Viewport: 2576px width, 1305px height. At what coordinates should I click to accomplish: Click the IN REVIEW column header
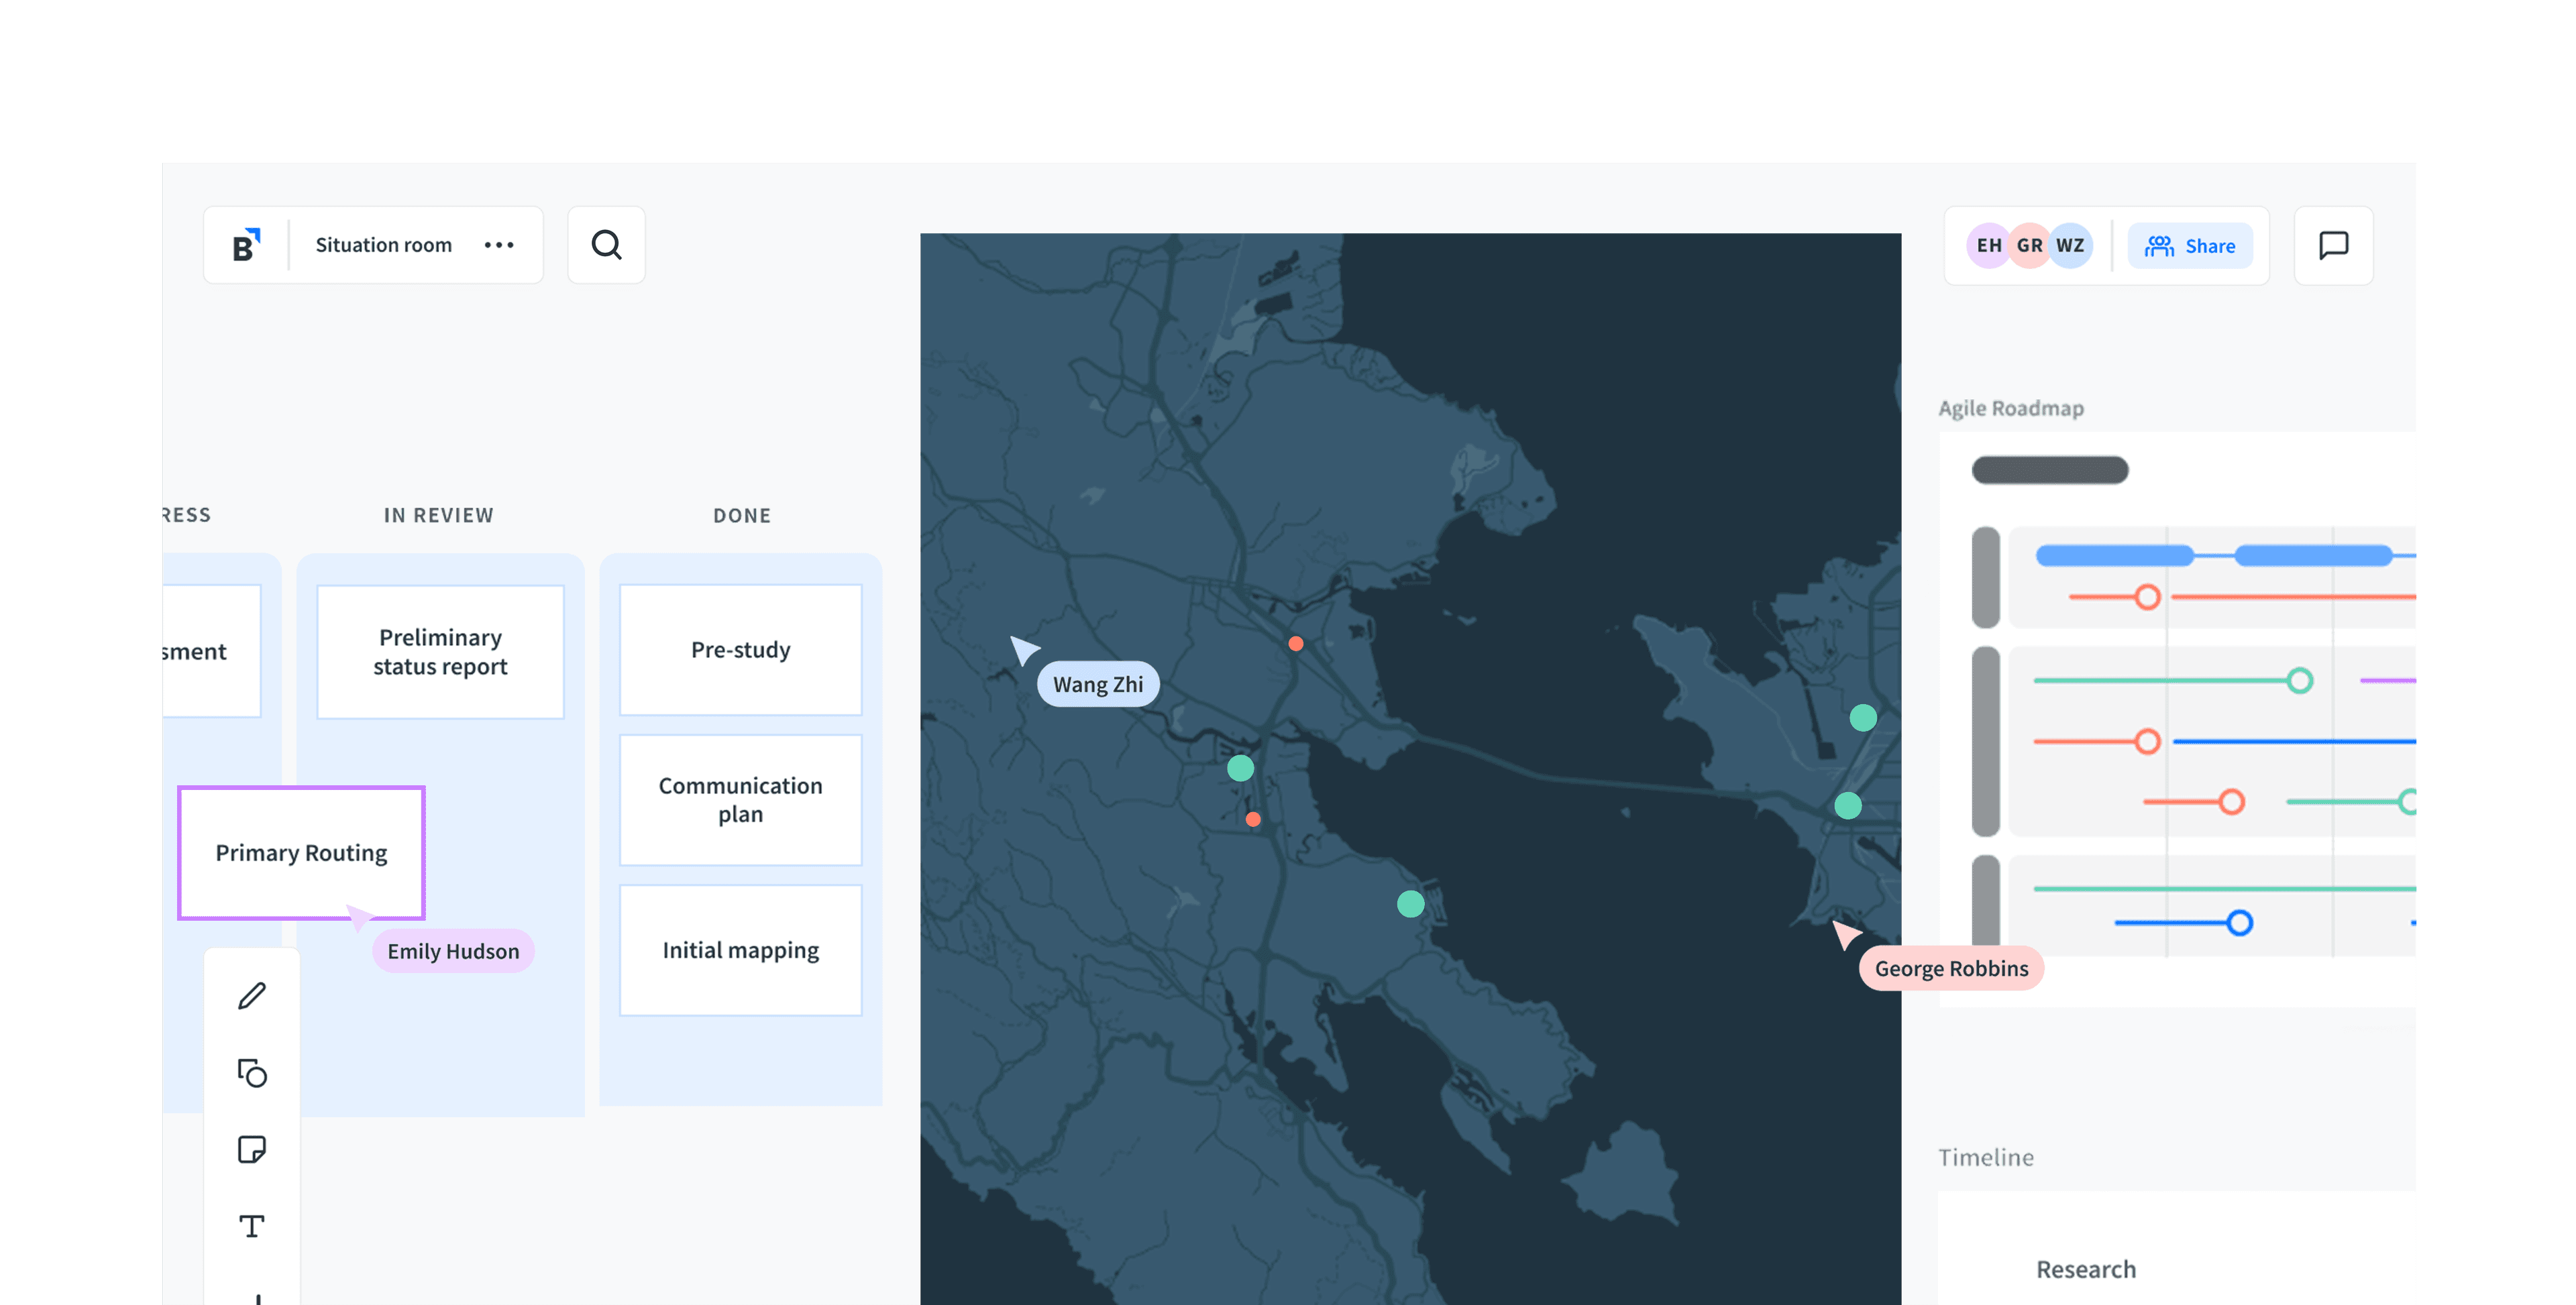point(438,515)
